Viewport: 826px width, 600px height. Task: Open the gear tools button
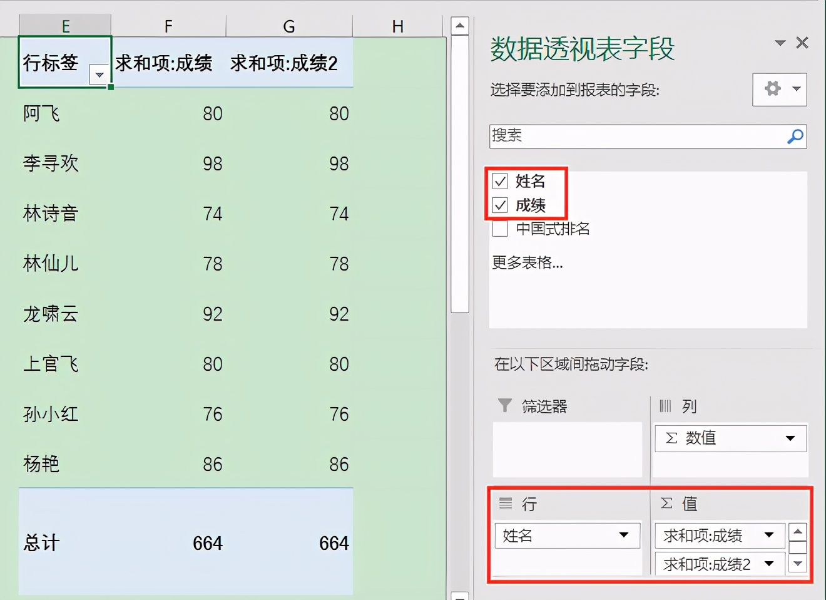(x=779, y=89)
